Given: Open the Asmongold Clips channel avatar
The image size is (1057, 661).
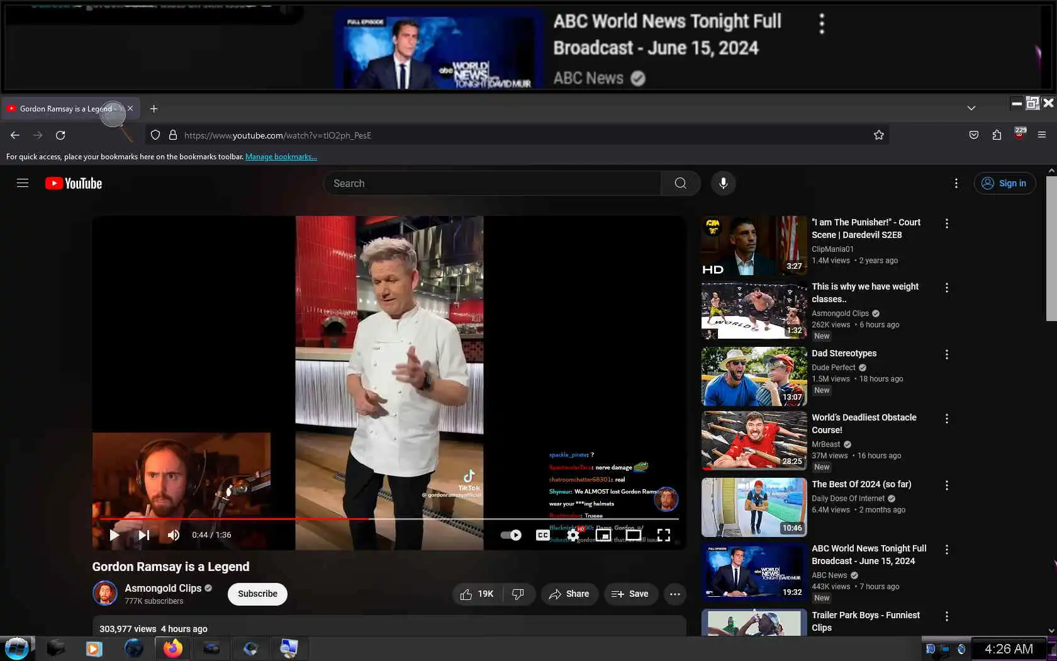Looking at the screenshot, I should [105, 593].
